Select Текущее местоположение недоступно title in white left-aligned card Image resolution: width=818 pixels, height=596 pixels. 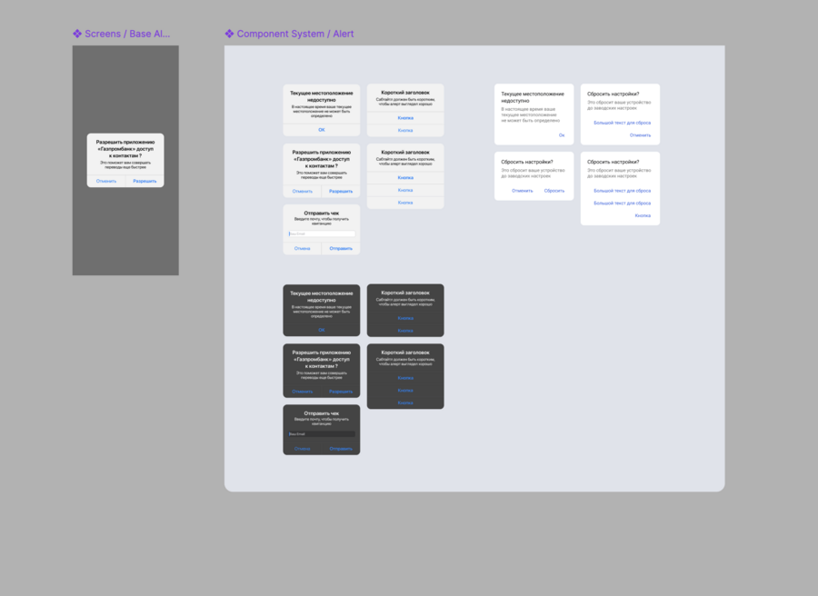(x=533, y=97)
